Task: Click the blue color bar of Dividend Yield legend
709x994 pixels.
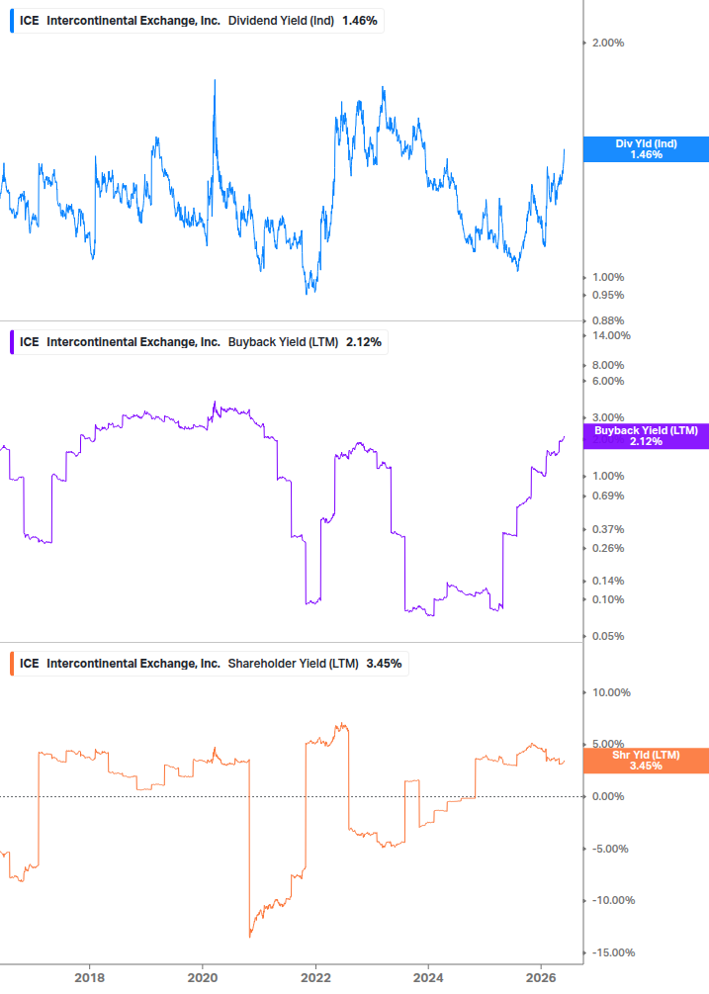Action: point(12,21)
